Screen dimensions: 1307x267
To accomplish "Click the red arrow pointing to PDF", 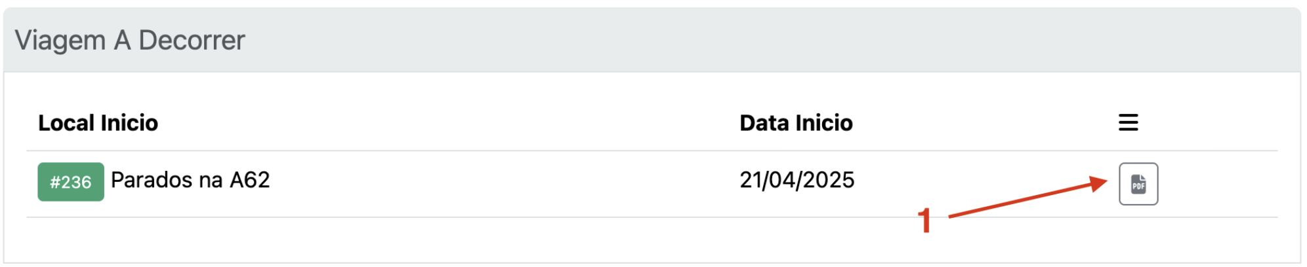I will (x=1027, y=196).
